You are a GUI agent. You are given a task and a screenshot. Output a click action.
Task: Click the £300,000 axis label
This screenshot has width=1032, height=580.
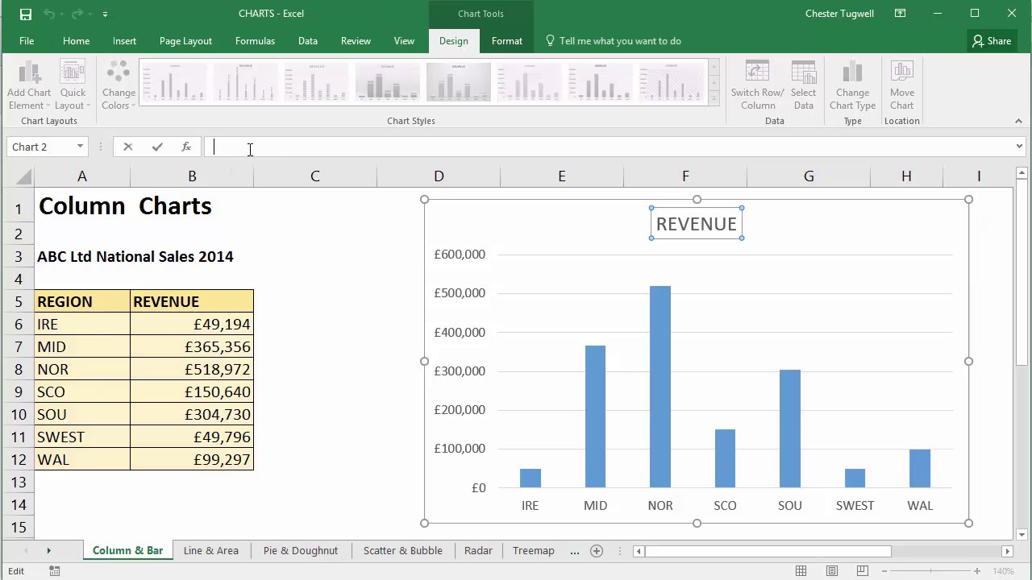pos(460,371)
